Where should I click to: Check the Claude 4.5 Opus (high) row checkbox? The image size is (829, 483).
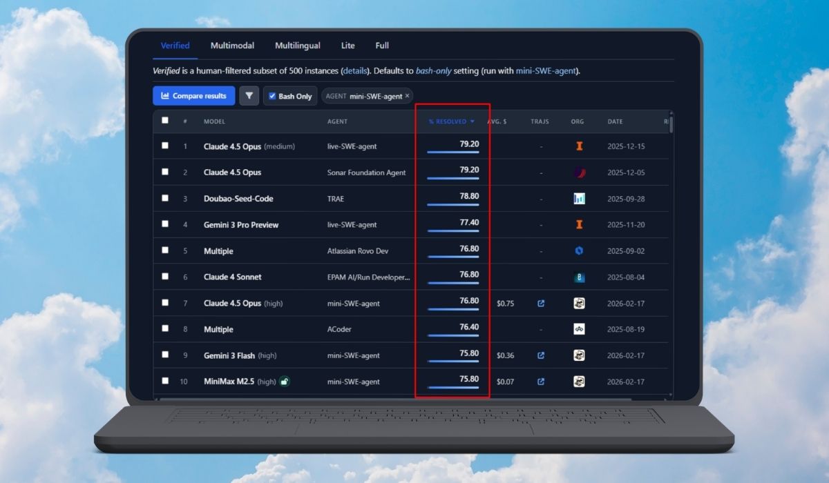164,302
